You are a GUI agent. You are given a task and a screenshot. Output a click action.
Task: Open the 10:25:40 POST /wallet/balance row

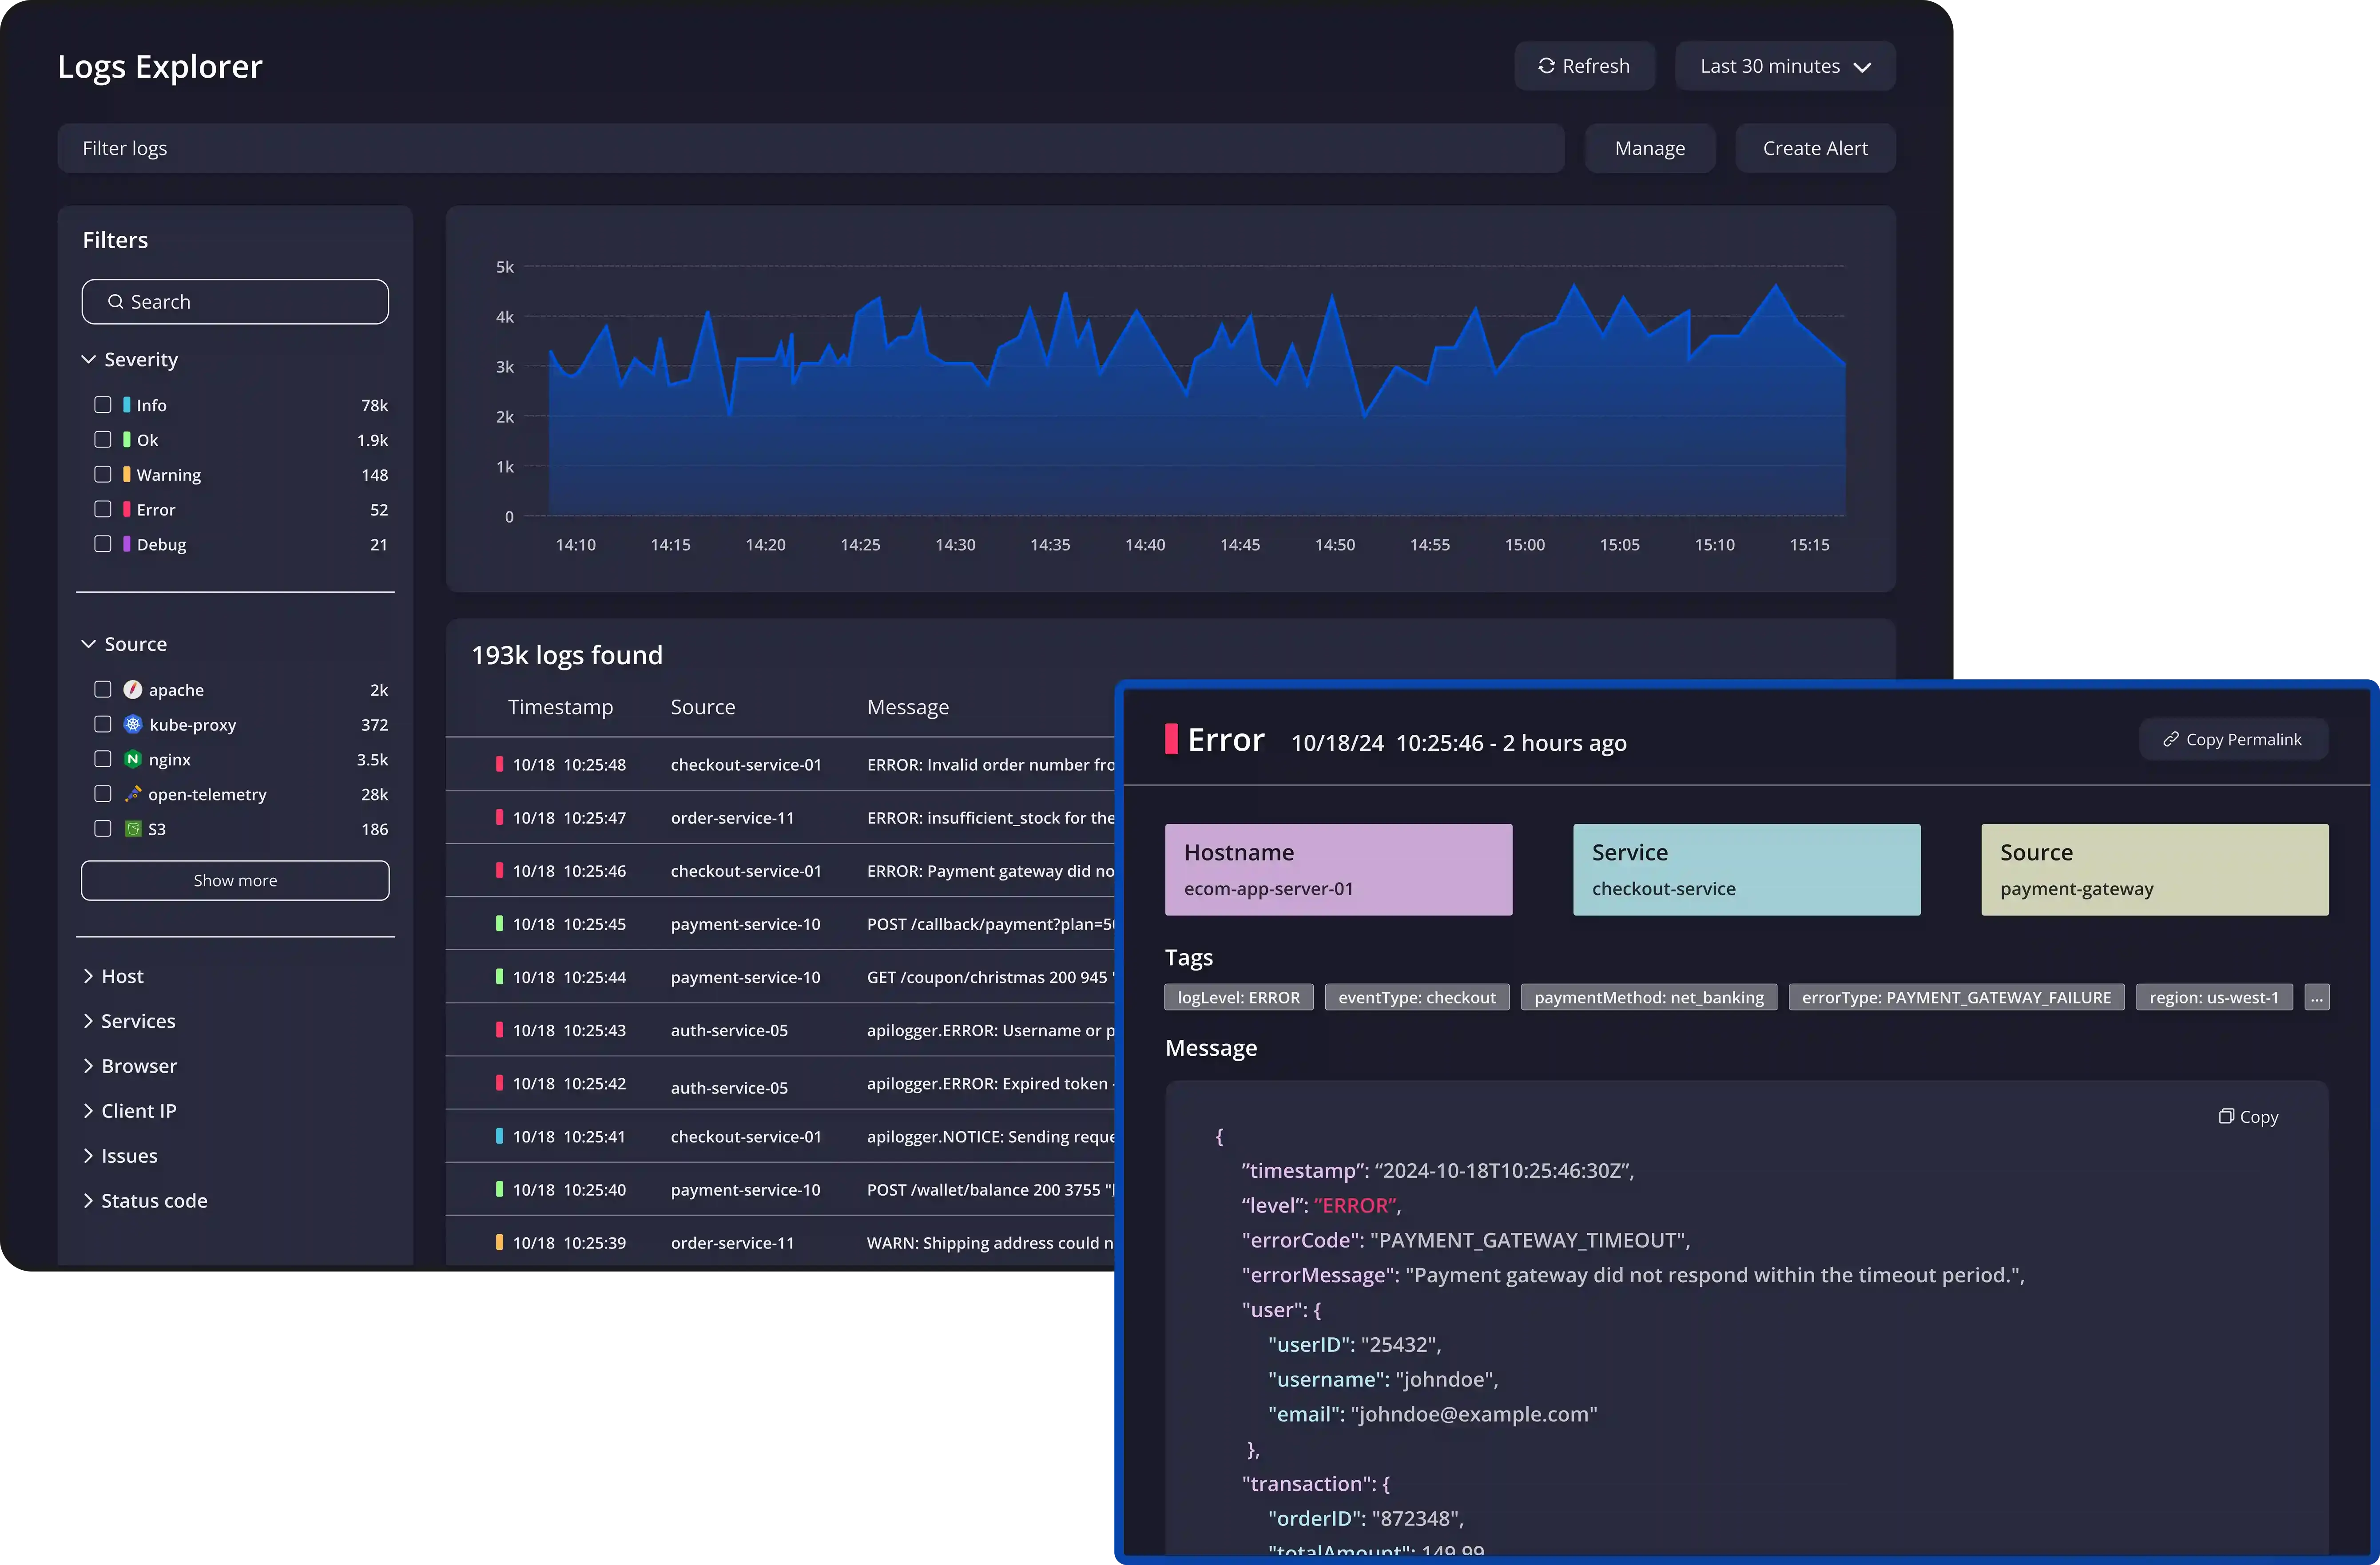780,1190
